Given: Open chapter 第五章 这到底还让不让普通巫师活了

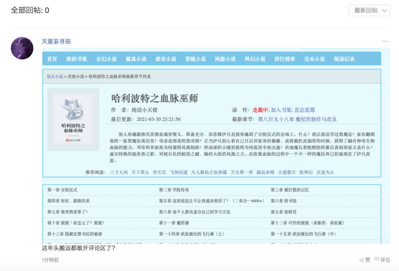Looking at the screenshot, I should pos(211,201).
